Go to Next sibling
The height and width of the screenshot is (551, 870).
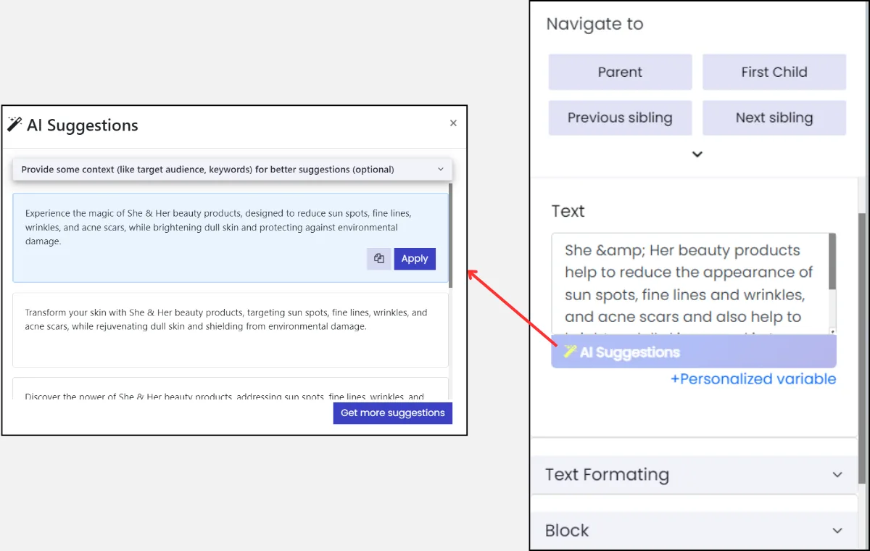pyautogui.click(x=774, y=117)
